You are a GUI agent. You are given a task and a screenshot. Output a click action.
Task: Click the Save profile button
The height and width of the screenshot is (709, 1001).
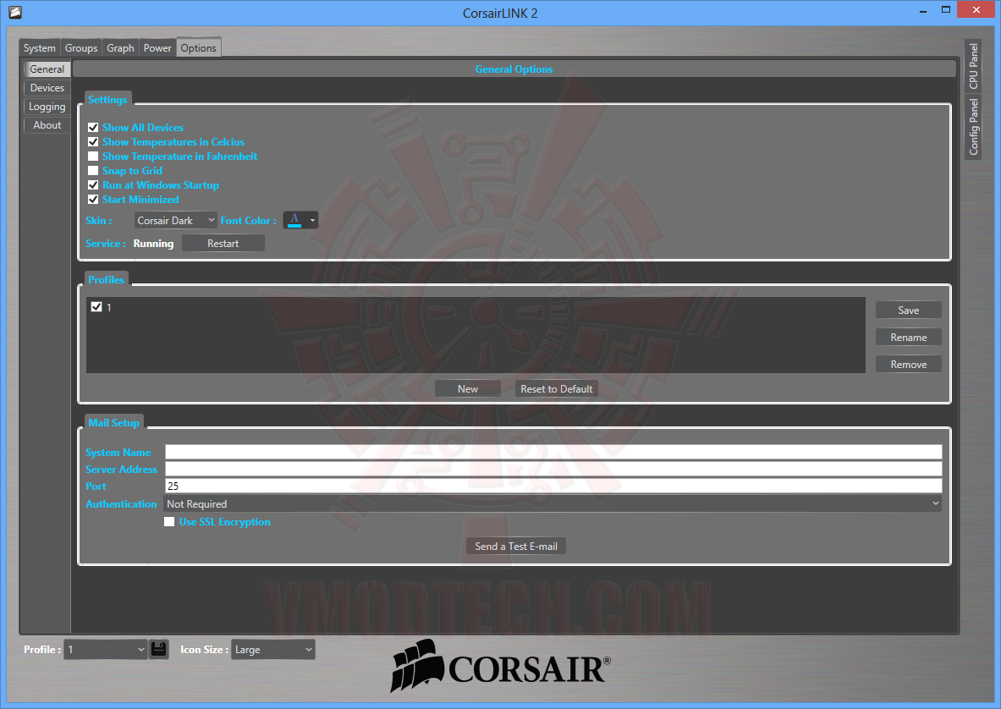click(909, 311)
